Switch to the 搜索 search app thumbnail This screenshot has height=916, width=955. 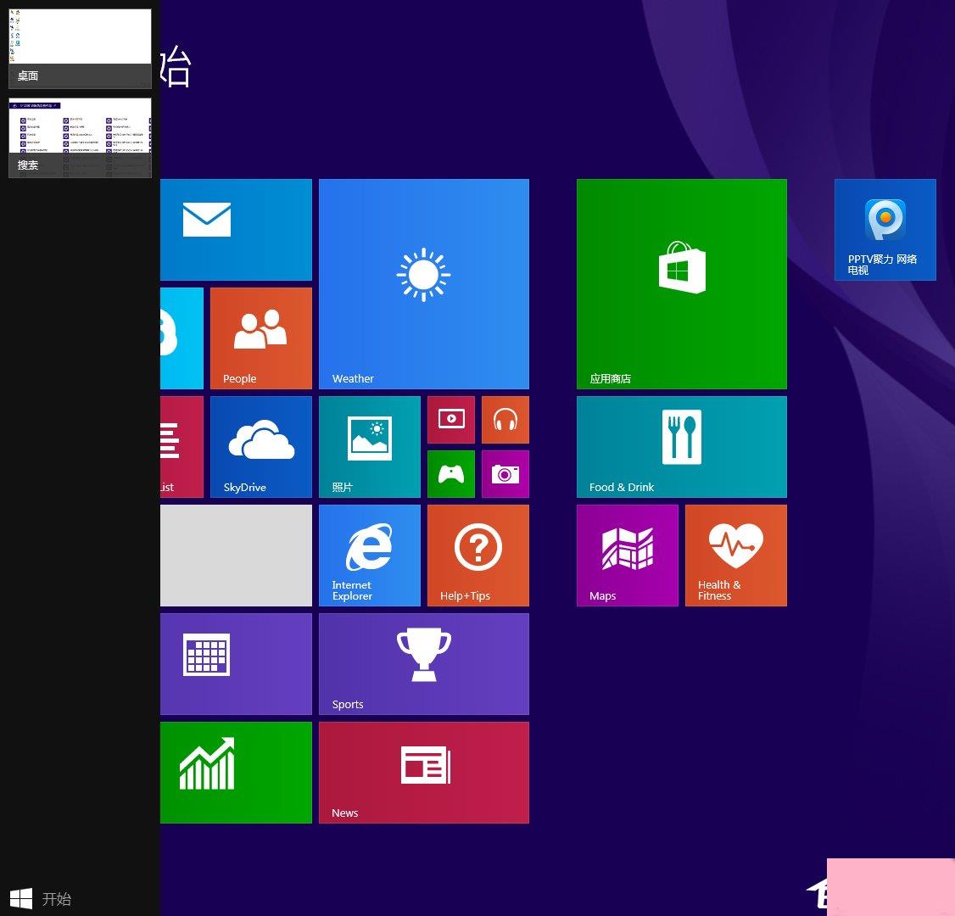tap(80, 137)
